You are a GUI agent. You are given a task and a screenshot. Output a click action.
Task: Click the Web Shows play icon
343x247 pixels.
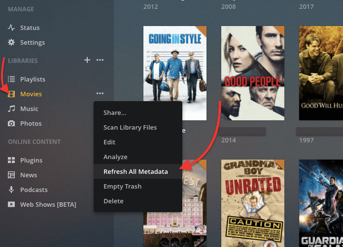tap(11, 204)
